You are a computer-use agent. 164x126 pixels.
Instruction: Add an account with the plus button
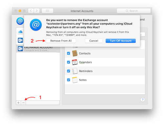[x=18, y=103]
